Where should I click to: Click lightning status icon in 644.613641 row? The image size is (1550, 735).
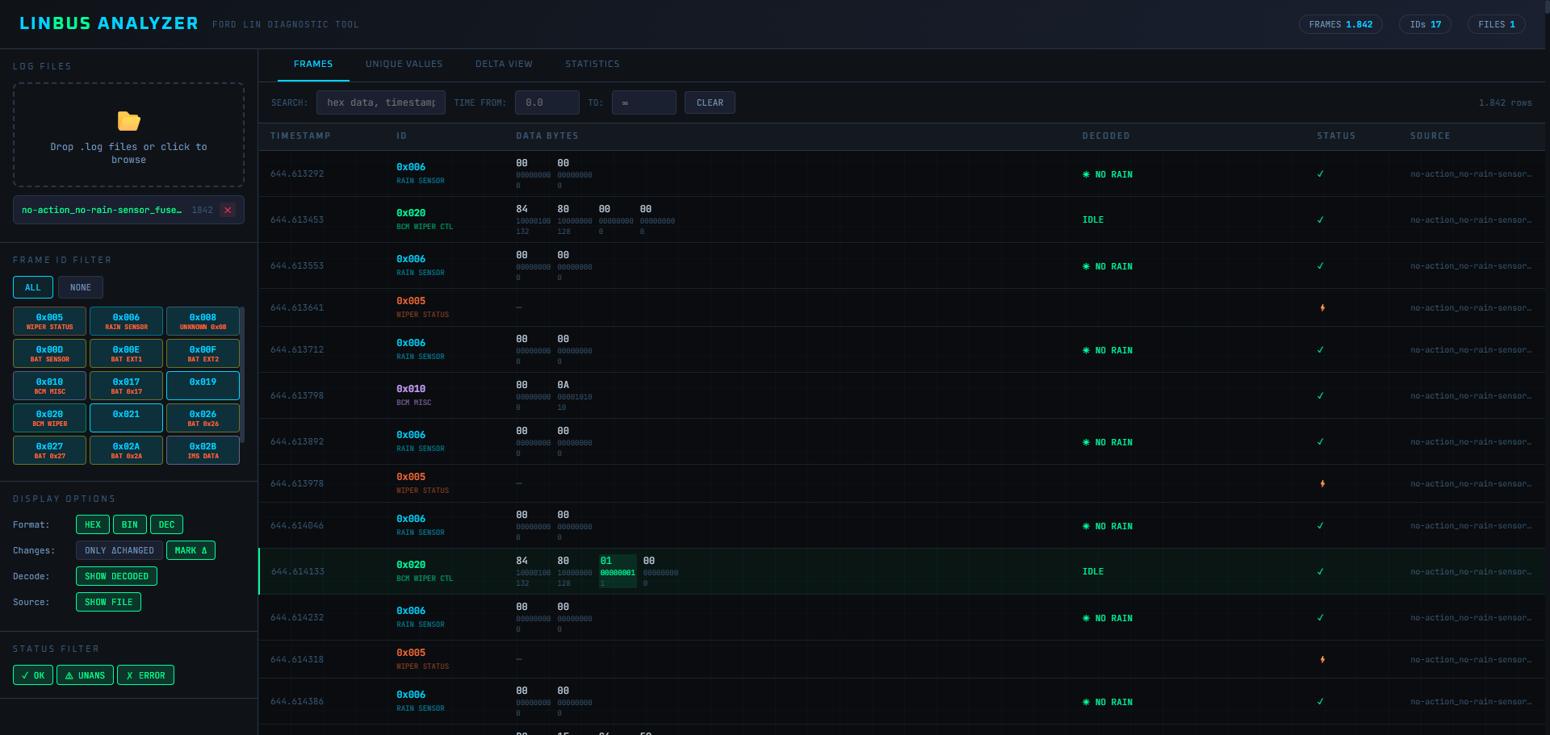(x=1322, y=307)
